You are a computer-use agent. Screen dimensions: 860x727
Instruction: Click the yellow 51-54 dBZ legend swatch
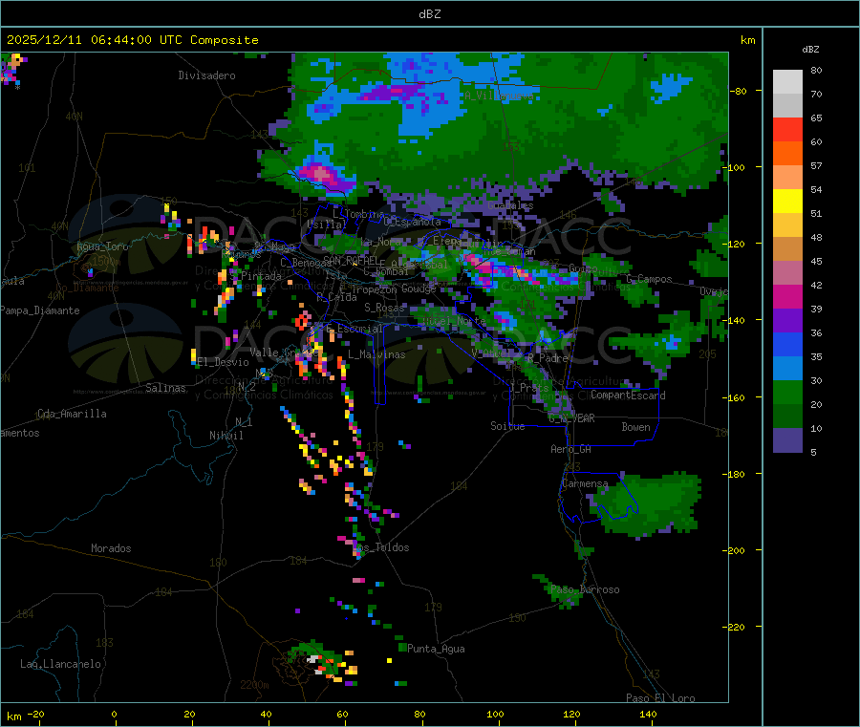[787, 202]
